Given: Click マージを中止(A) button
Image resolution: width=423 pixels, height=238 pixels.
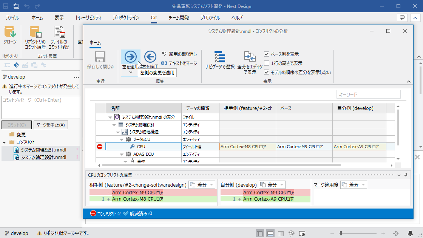Looking at the screenshot, I should [x=51, y=125].
